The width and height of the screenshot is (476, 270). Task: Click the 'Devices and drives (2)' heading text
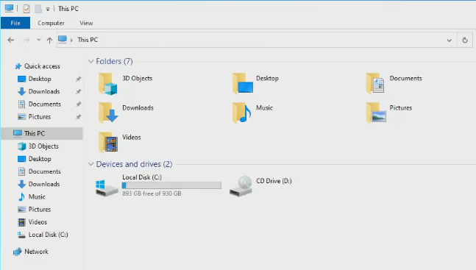pyautogui.click(x=134, y=164)
